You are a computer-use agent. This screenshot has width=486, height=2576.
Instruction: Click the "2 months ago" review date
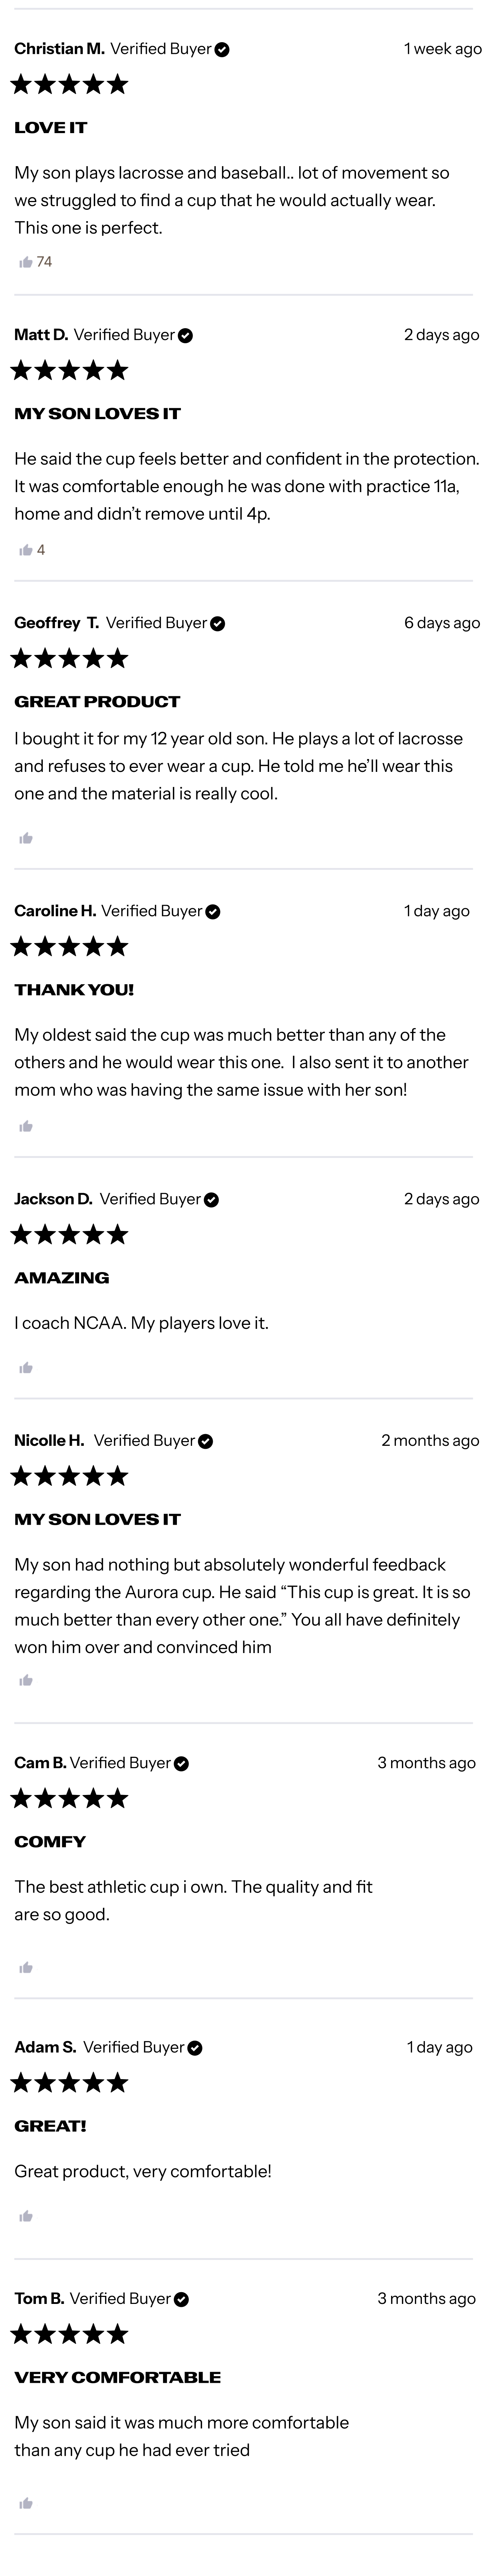tap(429, 1441)
